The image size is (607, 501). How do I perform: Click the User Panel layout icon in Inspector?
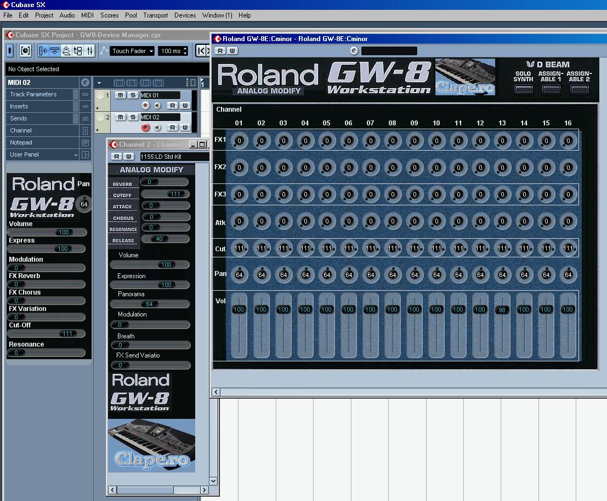click(85, 154)
